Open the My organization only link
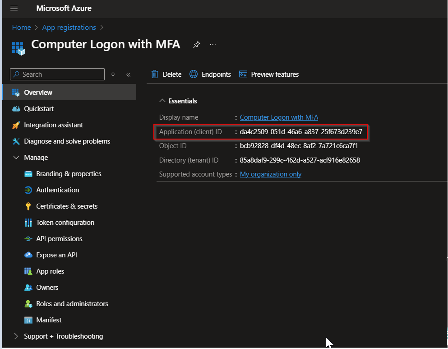The image size is (448, 349). 270,174
